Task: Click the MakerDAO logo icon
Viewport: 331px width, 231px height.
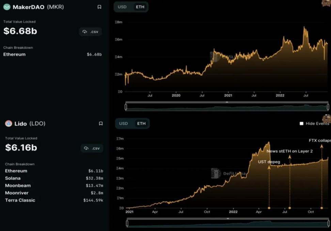Action: (7, 7)
